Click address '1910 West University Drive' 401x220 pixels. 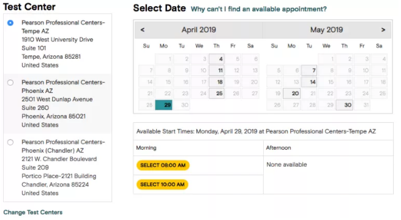click(58, 40)
